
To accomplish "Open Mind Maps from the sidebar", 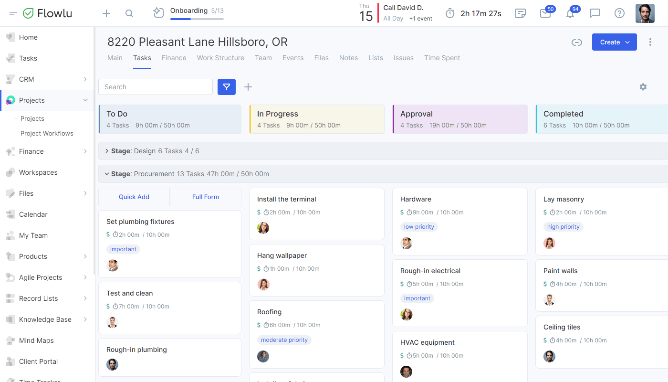I will 36,340.
